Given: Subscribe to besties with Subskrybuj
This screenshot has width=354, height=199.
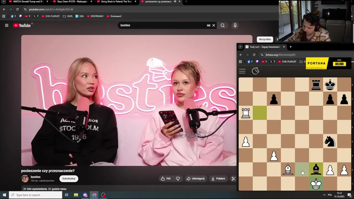Looking at the screenshot, I should (x=69, y=179).
